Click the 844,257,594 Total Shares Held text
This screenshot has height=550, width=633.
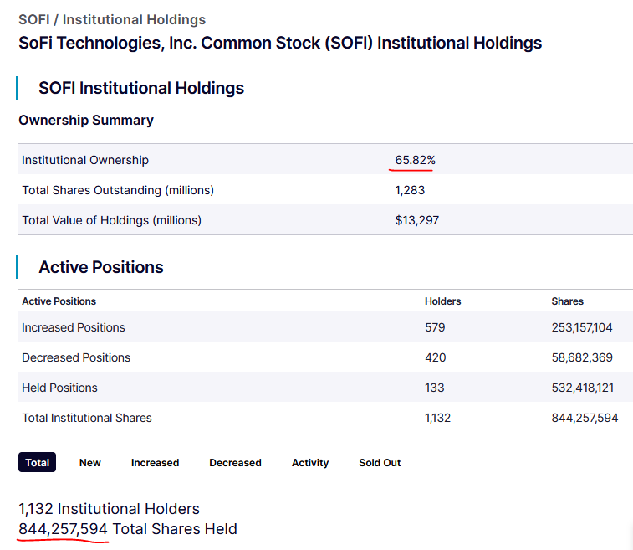pyautogui.click(x=128, y=529)
